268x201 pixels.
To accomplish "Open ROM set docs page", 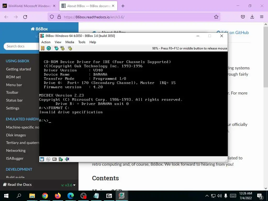I will [13, 77].
